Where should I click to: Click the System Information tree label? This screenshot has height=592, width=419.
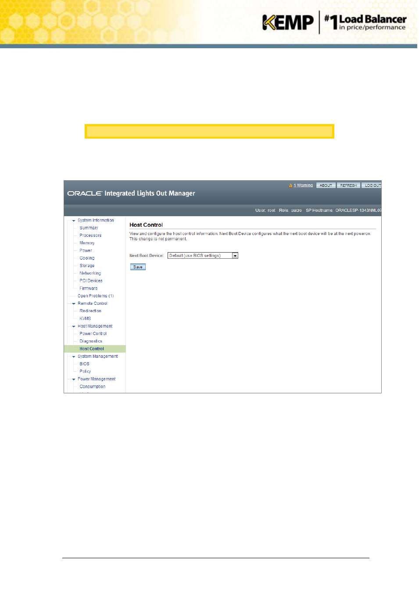[x=96, y=221]
